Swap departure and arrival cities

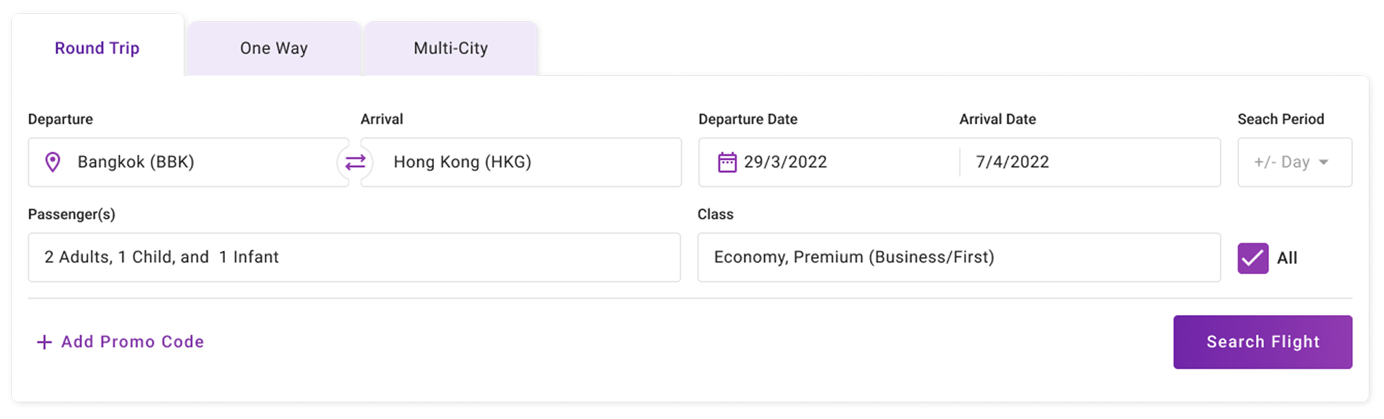355,162
